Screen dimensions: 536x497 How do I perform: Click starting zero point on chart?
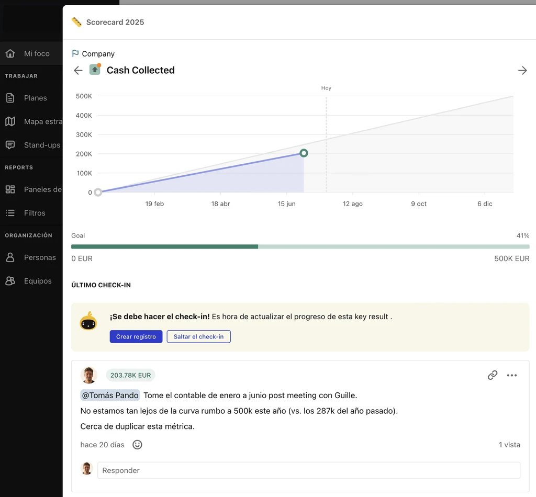pos(98,193)
